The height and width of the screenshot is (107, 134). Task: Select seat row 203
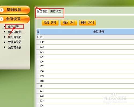85,101
